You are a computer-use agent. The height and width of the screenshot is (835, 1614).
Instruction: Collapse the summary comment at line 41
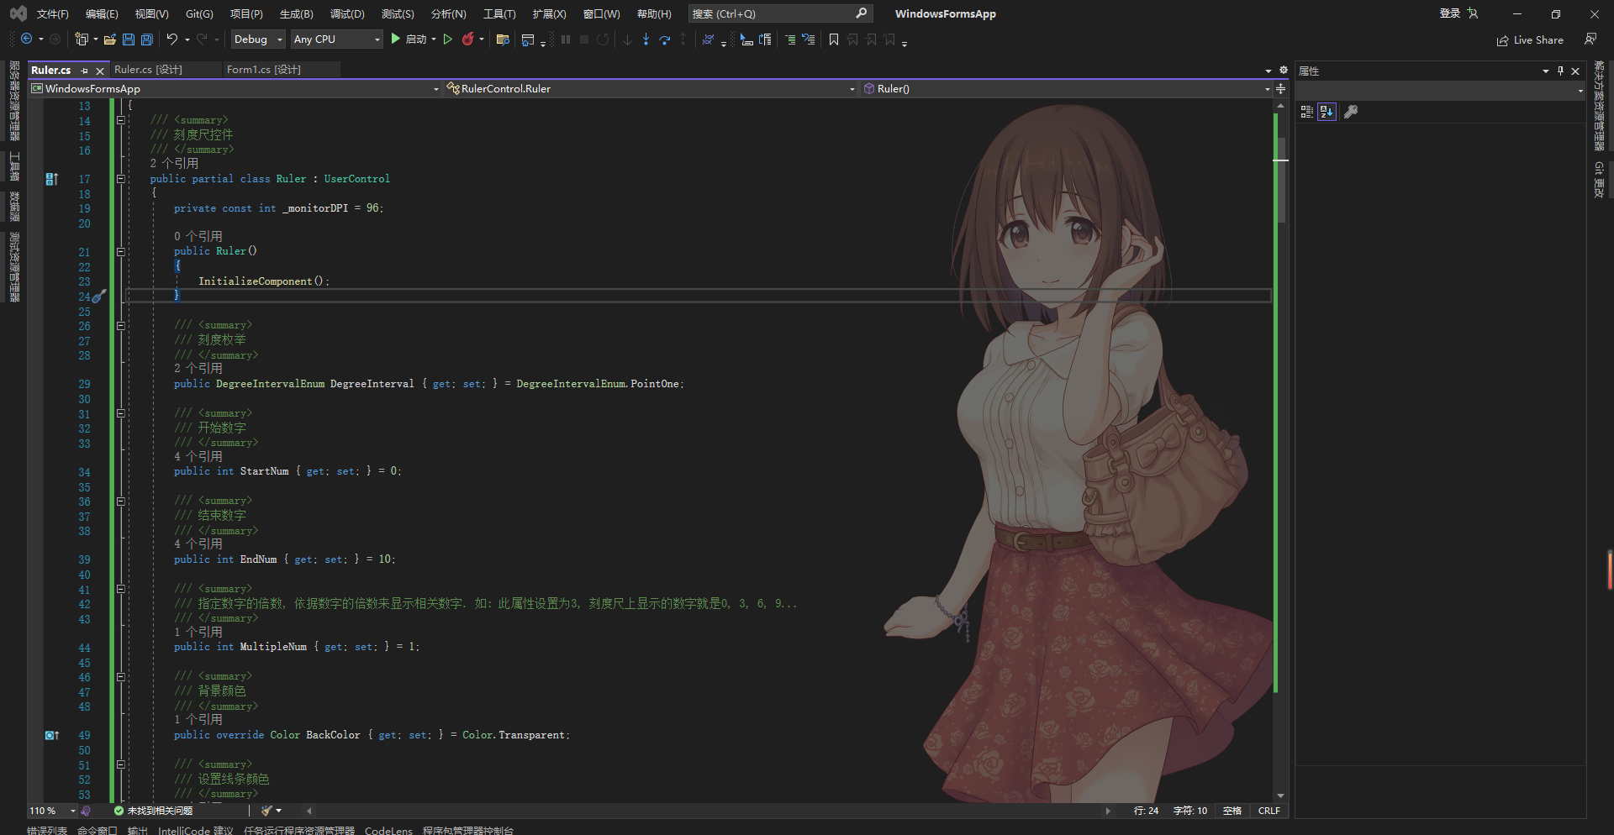click(121, 590)
